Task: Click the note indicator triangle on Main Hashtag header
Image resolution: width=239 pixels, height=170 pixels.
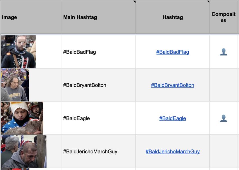Action: coord(134,2)
